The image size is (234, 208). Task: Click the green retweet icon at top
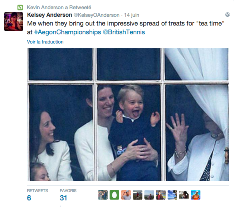pos(20,8)
